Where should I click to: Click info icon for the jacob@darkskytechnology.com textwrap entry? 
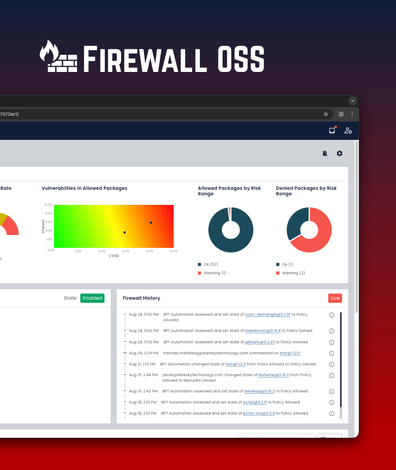(331, 376)
